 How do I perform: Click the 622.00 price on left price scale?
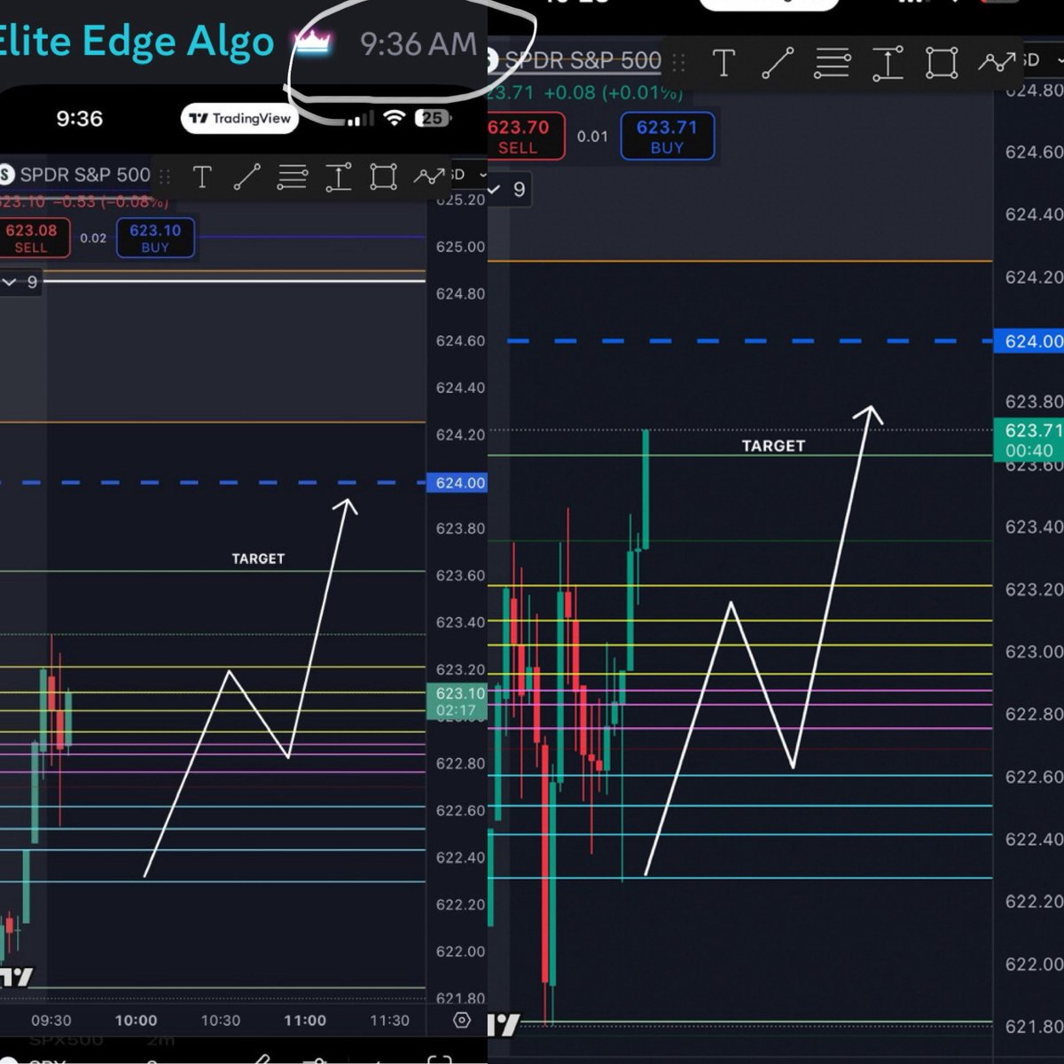[460, 951]
